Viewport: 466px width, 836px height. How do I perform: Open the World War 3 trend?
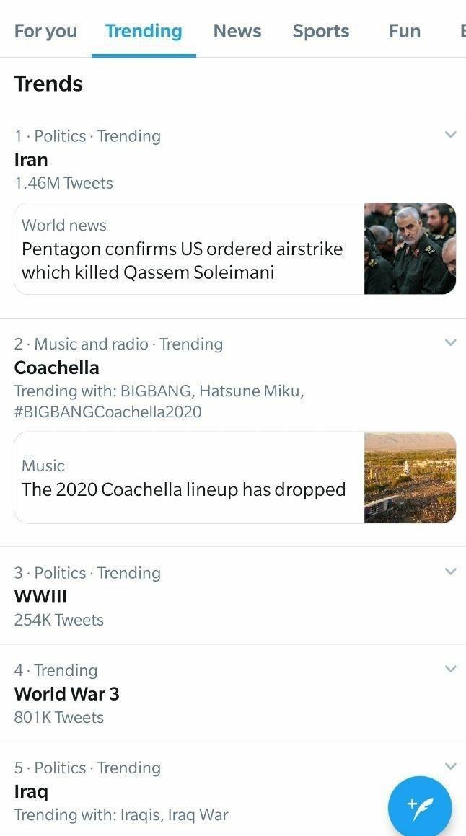click(x=67, y=694)
